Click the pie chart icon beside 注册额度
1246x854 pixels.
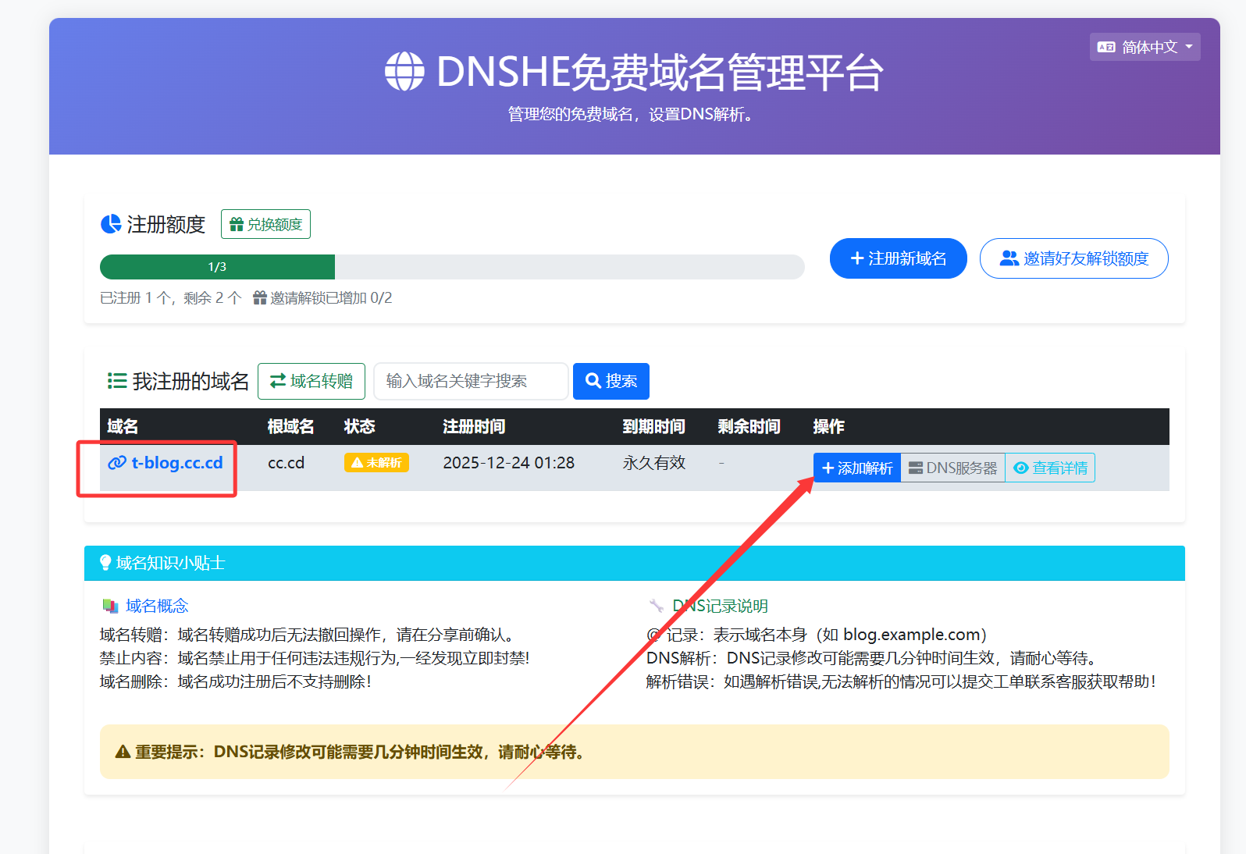point(111,225)
